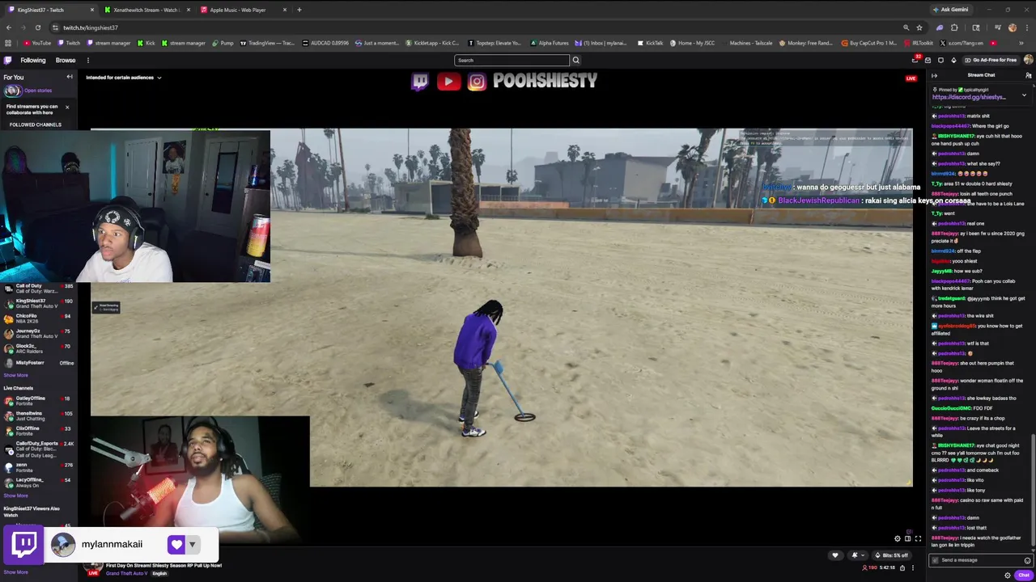The image size is (1036, 582).
Task: Collapse the Stream Chat panel
Action: tap(935, 75)
